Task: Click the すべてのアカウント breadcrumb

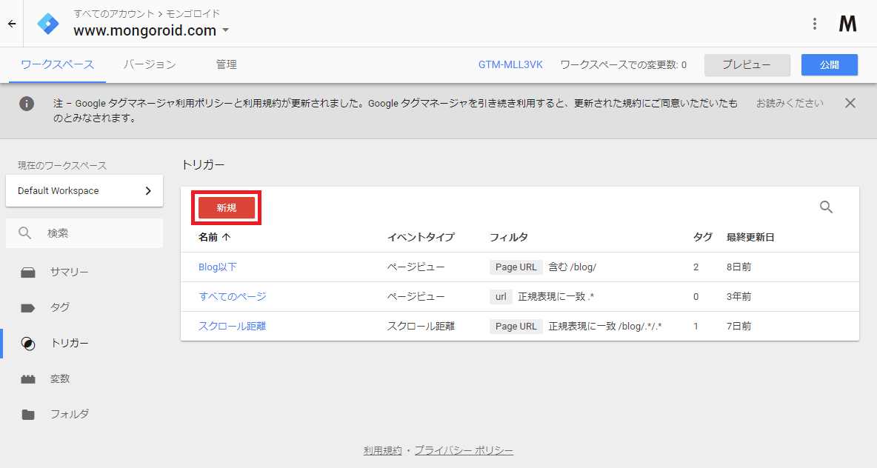Action: coord(113,13)
